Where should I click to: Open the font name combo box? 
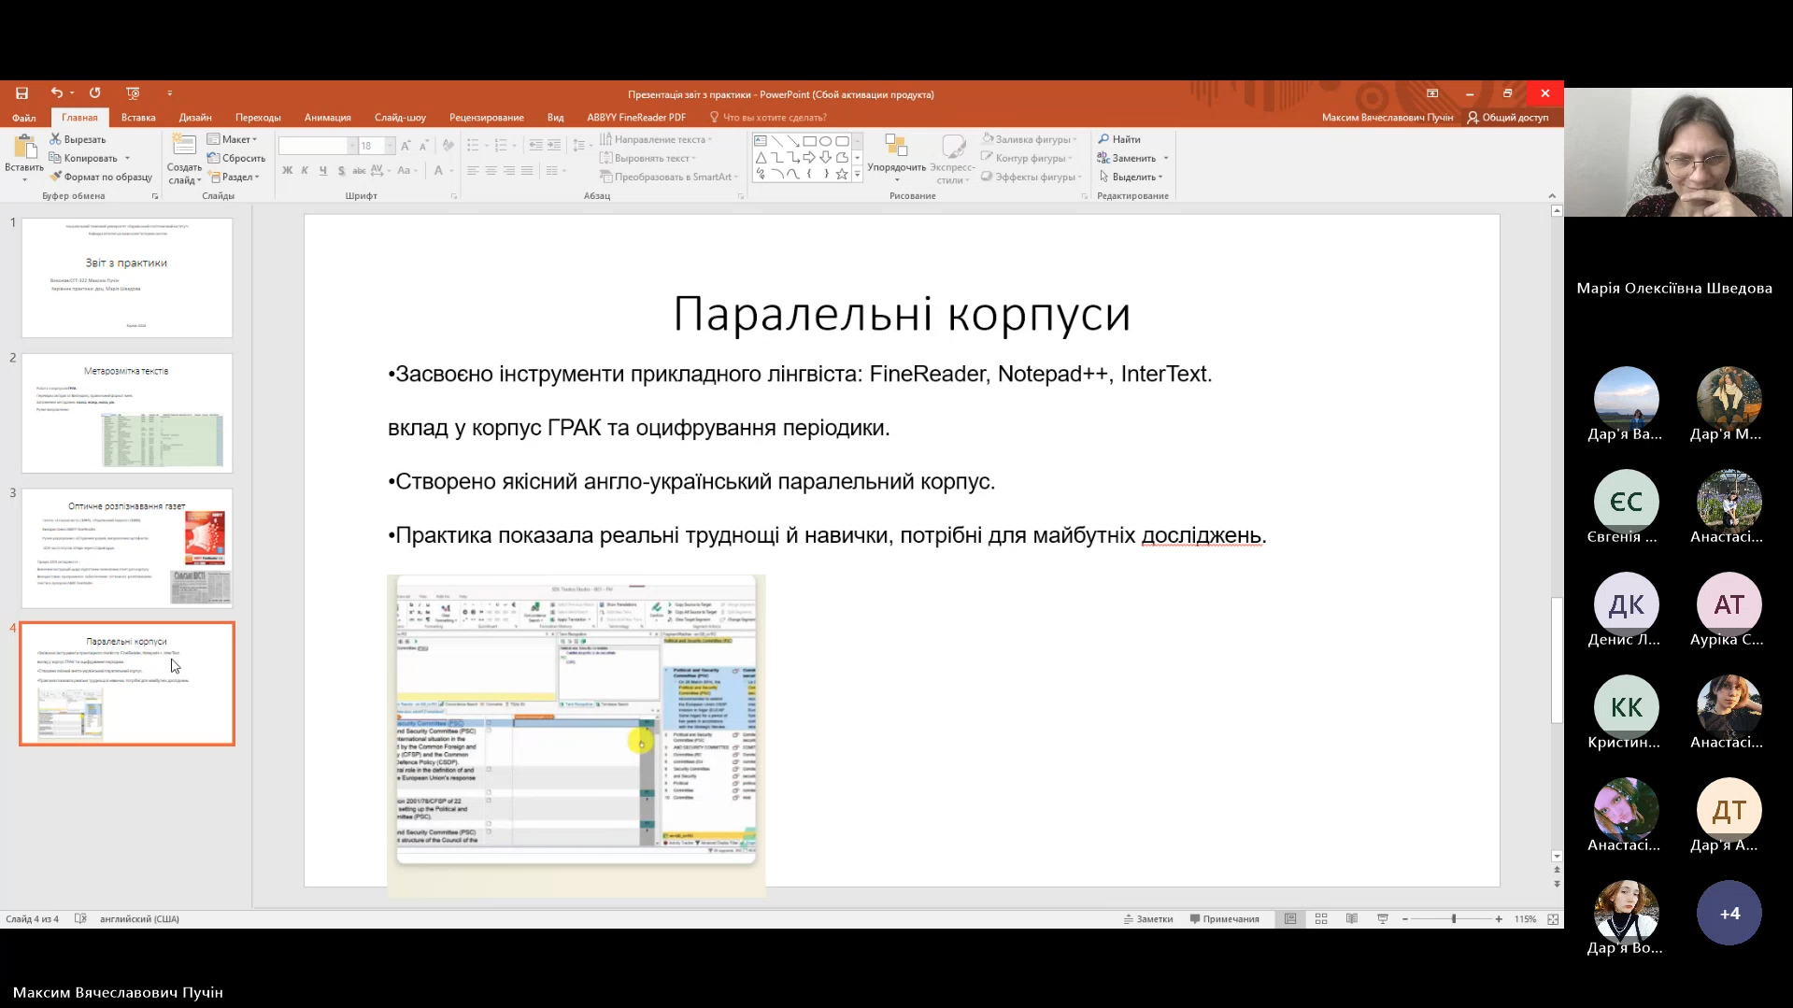coord(318,146)
